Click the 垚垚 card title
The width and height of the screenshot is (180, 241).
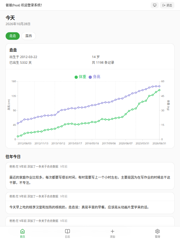(13, 50)
